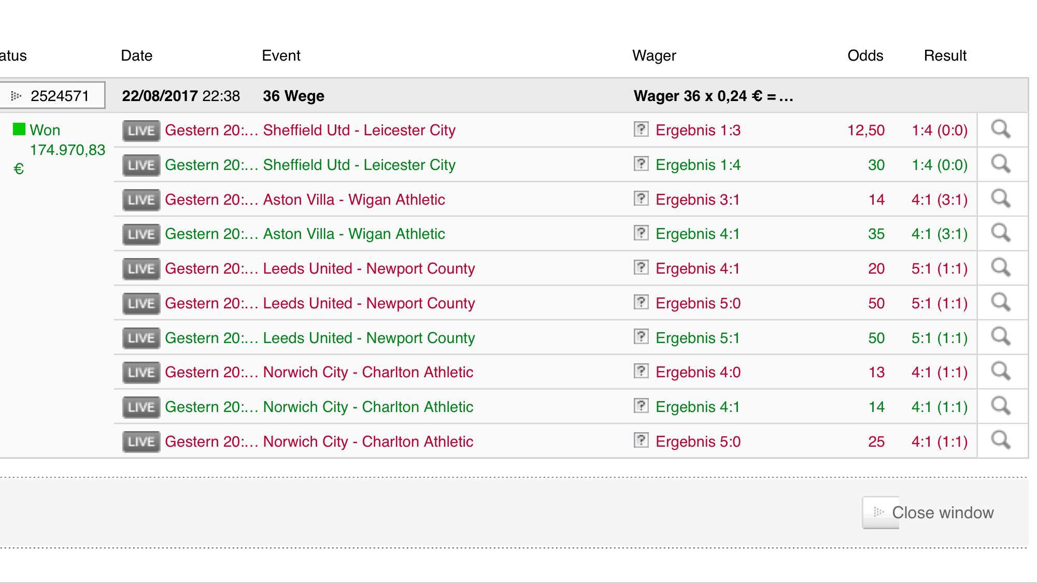This screenshot has height=583, width=1037.
Task: Click truncated Wager 36 x 0,24 € text
Action: point(713,96)
